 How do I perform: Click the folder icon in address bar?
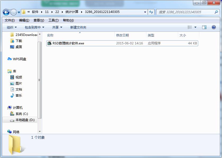24,12
